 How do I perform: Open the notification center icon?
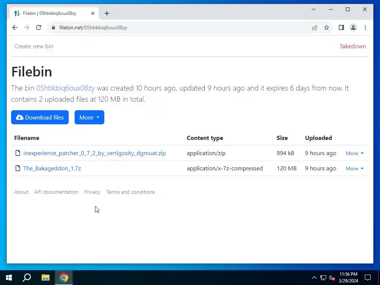tap(368, 278)
